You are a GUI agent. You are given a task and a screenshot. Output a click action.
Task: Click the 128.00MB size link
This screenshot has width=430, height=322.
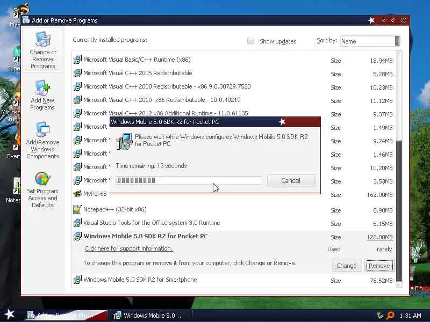point(380,237)
